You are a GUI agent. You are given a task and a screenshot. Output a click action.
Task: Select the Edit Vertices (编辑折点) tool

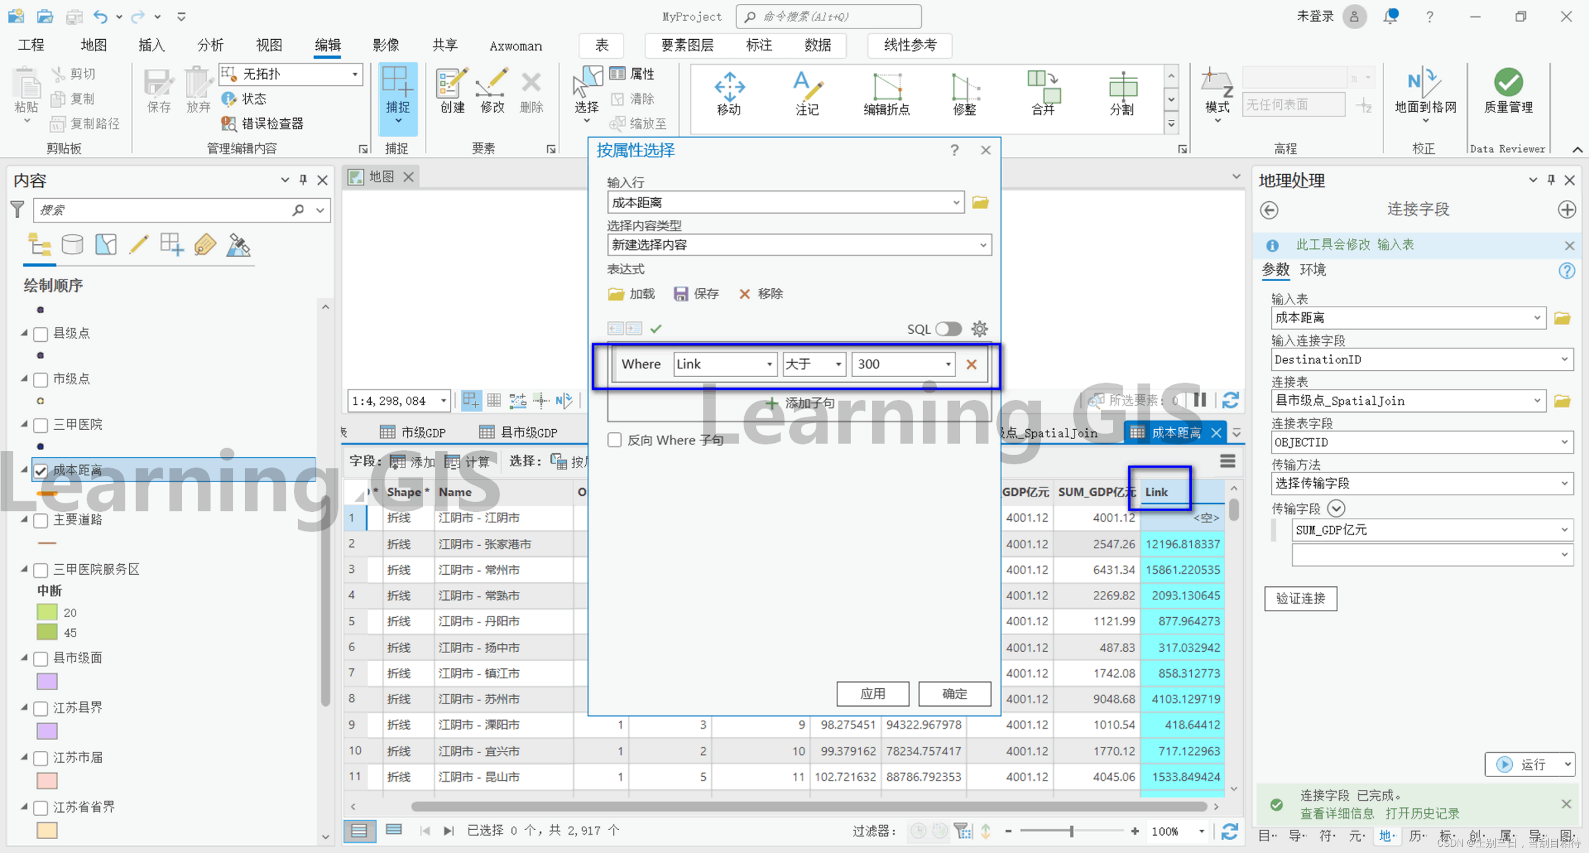tap(887, 87)
